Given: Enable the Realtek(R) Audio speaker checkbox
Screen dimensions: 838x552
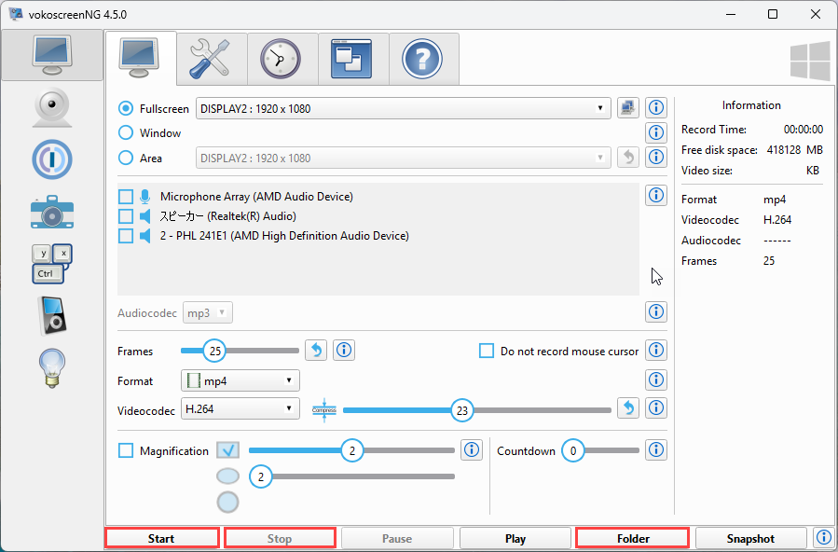Looking at the screenshot, I should (x=126, y=216).
